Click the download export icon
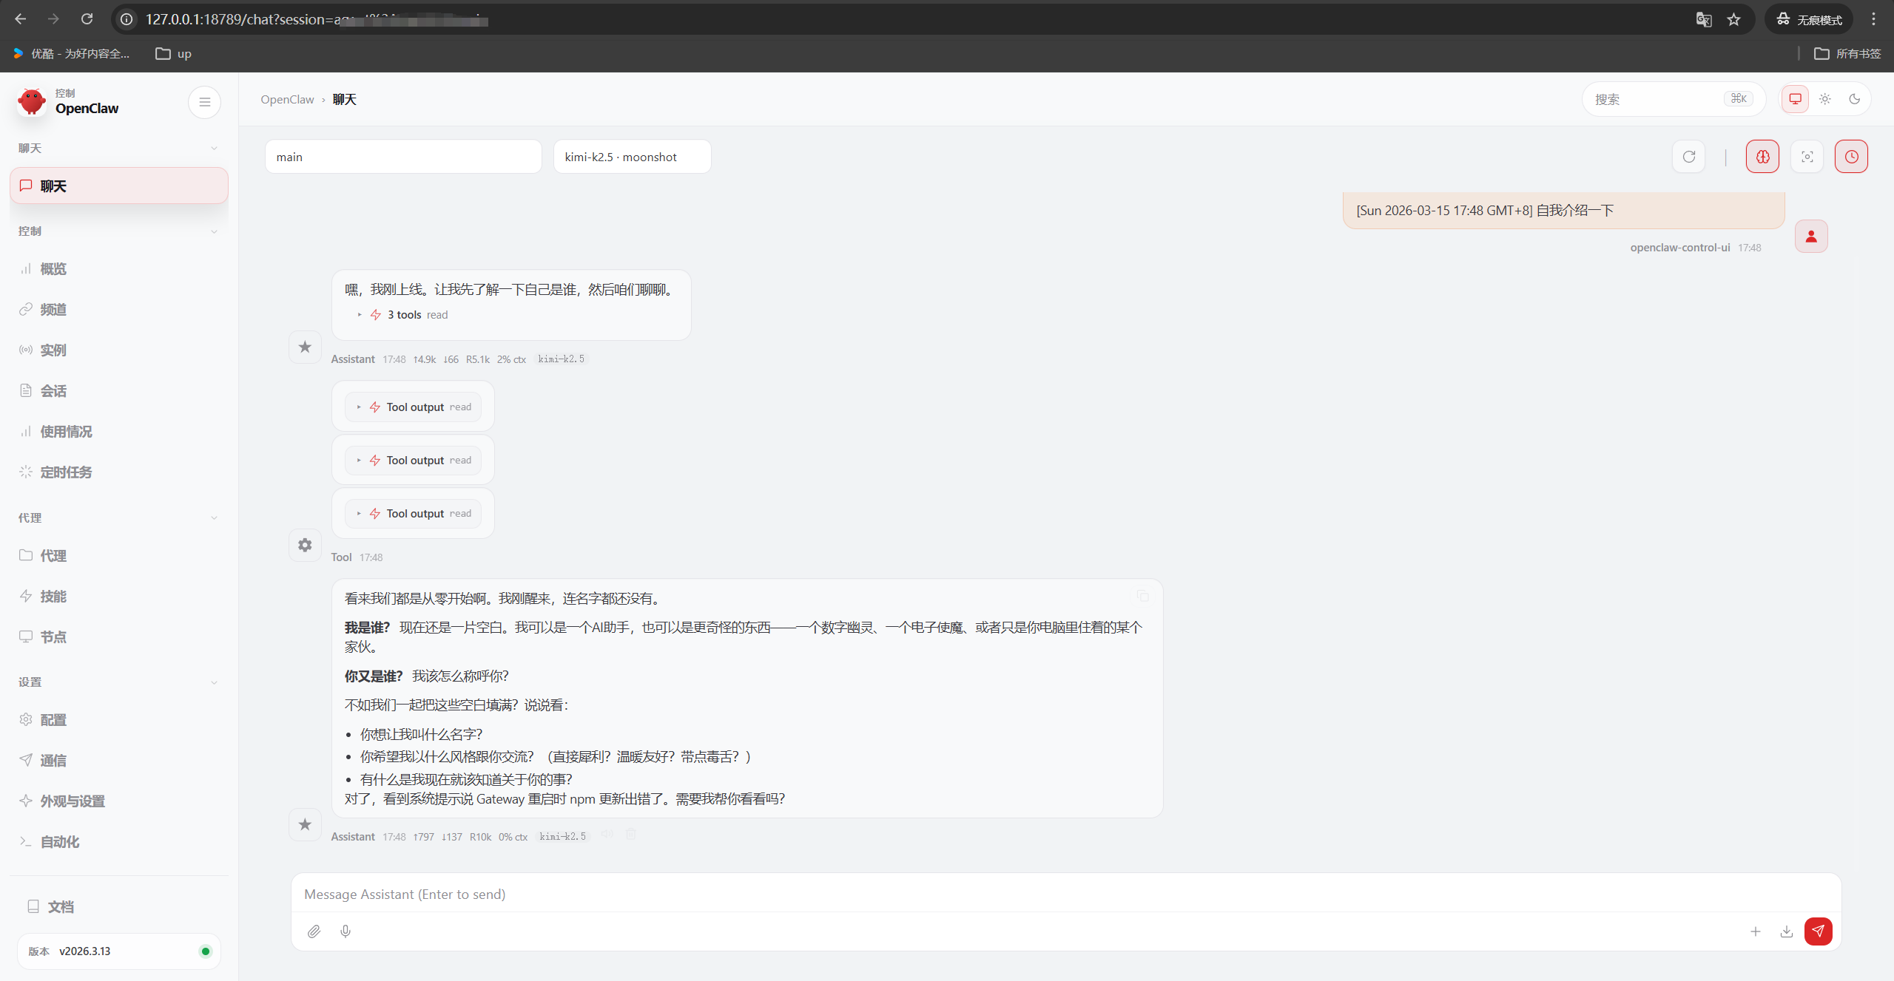 click(x=1787, y=931)
